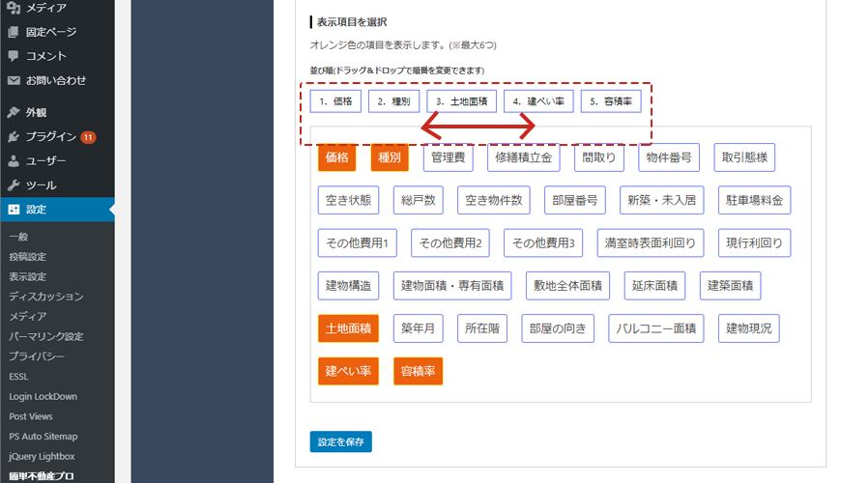Click the お問い合わせ envelope icon
Screen dimensions: 841x483
[x=14, y=80]
